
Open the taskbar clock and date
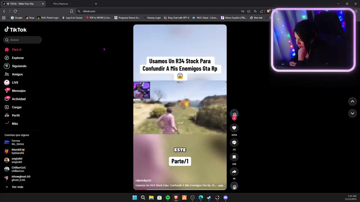click(350, 198)
